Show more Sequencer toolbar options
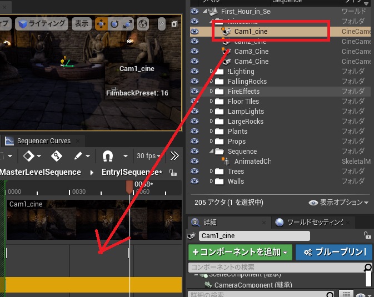The image size is (374, 297). tap(174, 156)
